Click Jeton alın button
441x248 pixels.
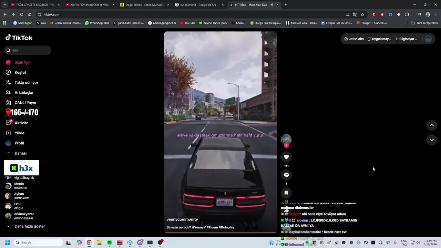pyautogui.click(x=354, y=39)
